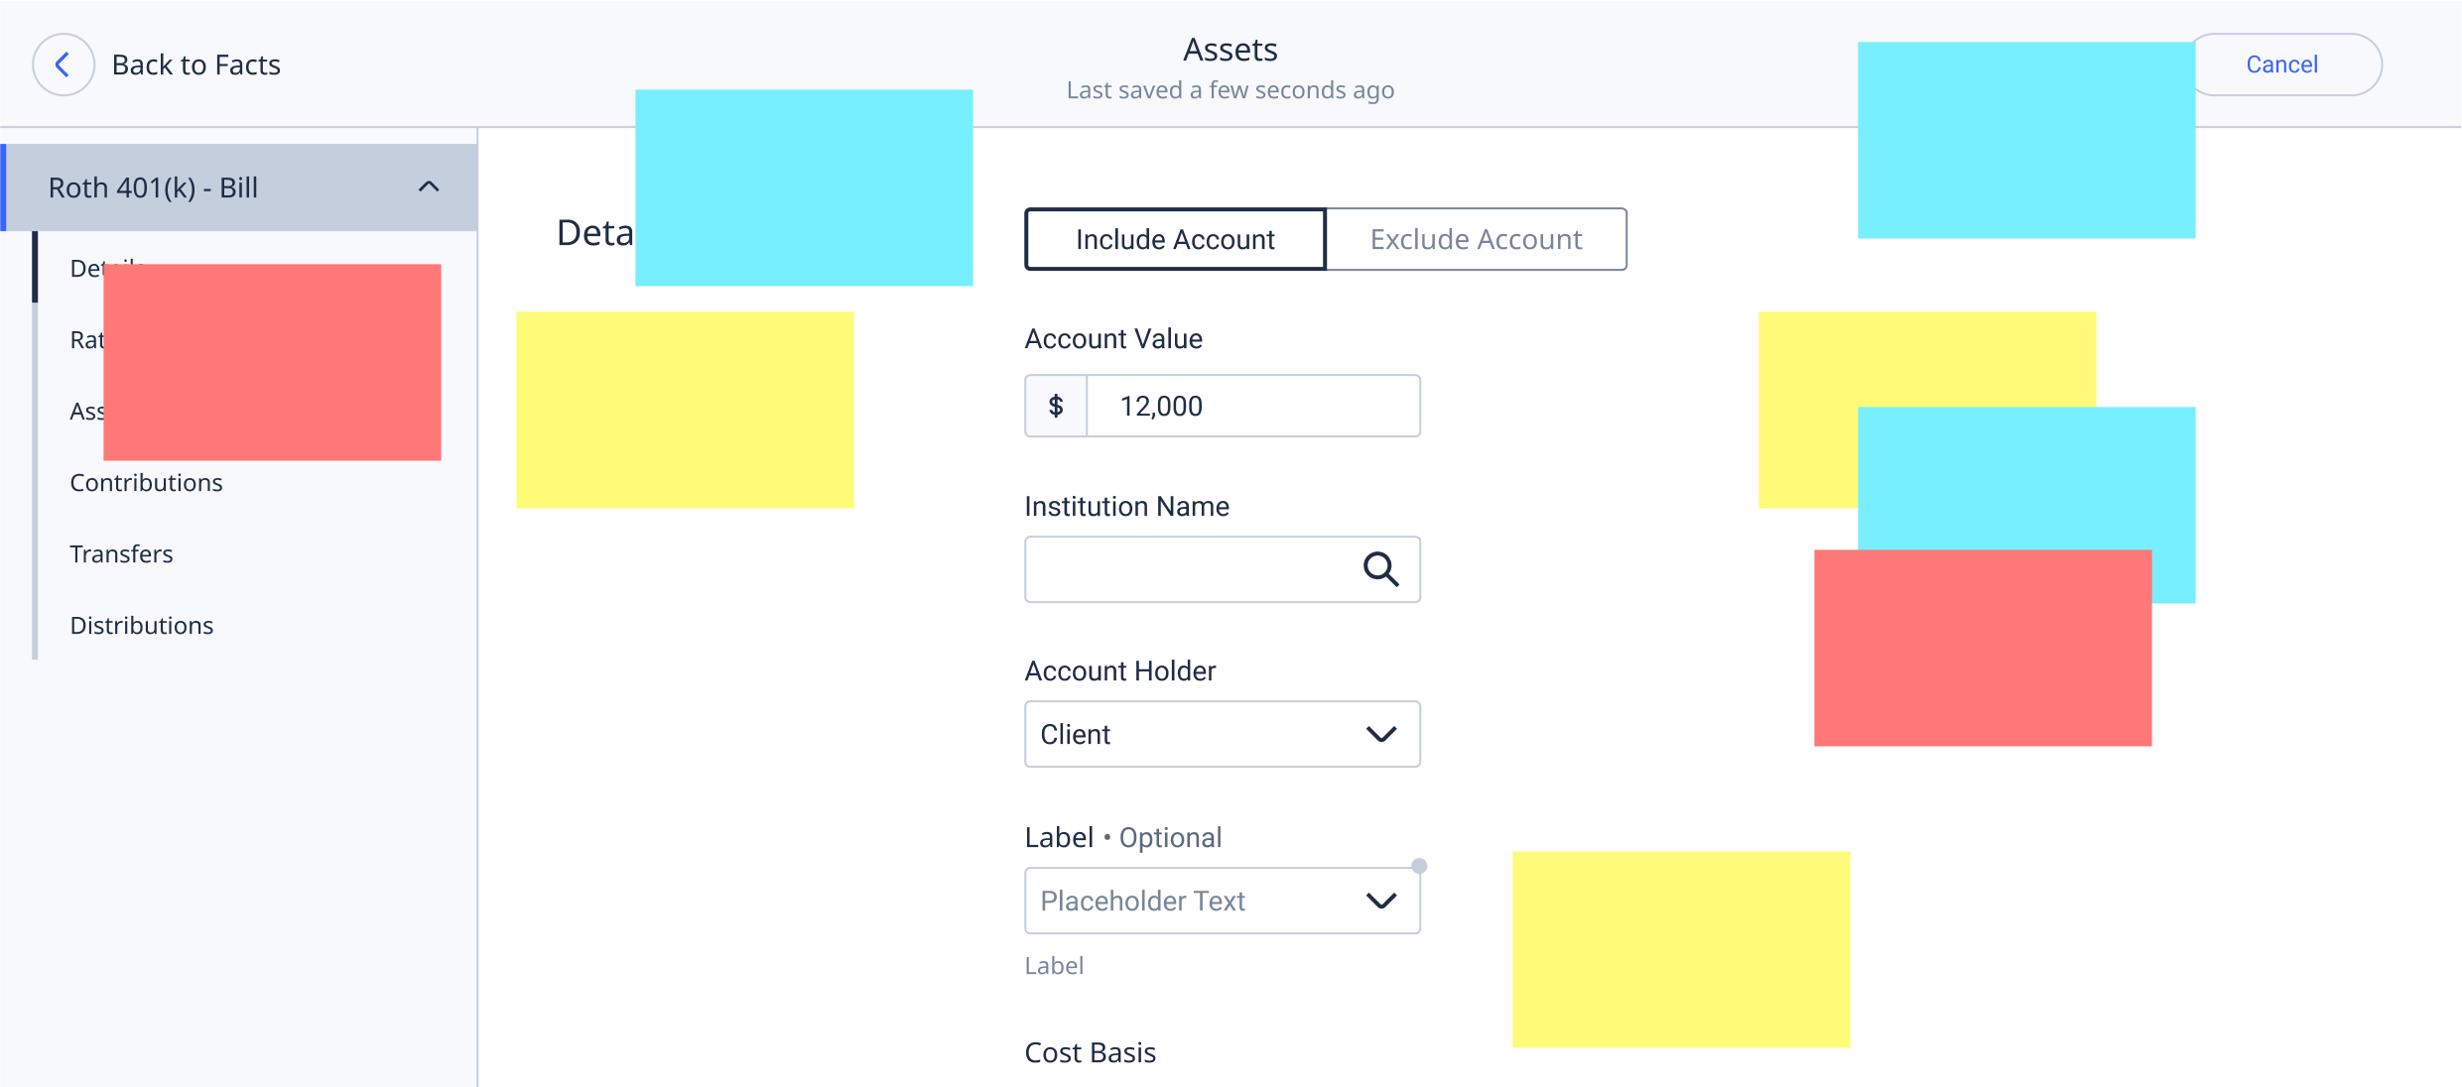Collapse the Roth 401(k) - Bill section
The image size is (2462, 1087).
(429, 187)
